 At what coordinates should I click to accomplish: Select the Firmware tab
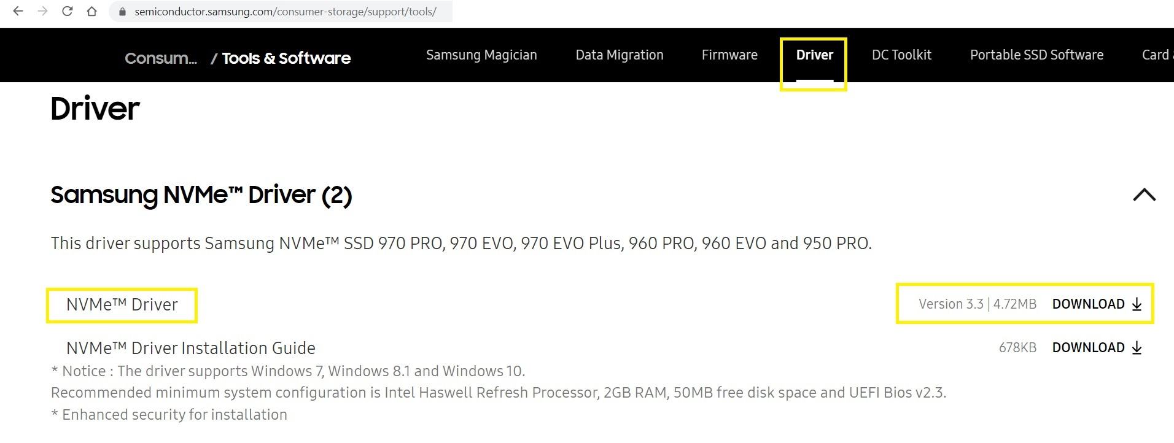(x=729, y=55)
